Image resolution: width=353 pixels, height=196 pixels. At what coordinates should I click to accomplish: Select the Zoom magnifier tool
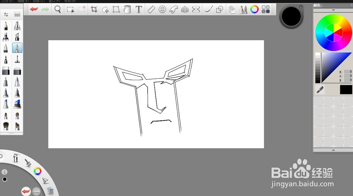[58, 9]
